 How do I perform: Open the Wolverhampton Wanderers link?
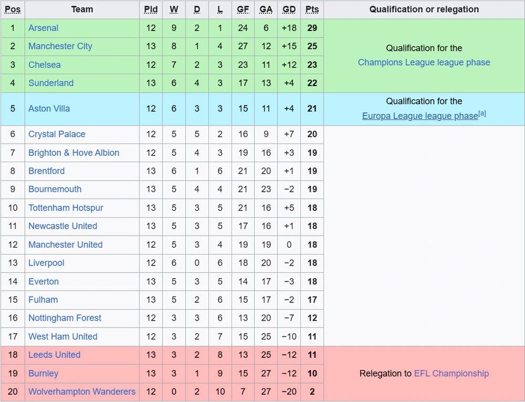point(81,392)
